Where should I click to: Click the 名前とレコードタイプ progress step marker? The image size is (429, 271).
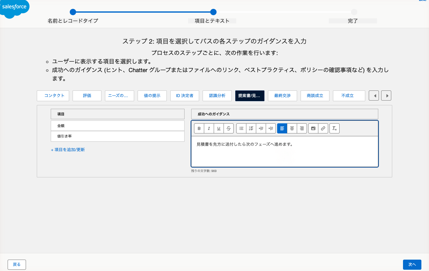[x=73, y=12]
